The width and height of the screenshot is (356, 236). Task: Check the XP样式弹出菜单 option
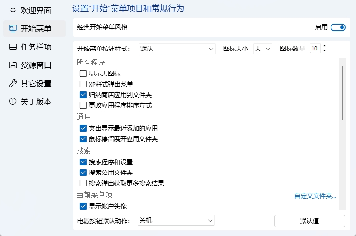point(83,84)
